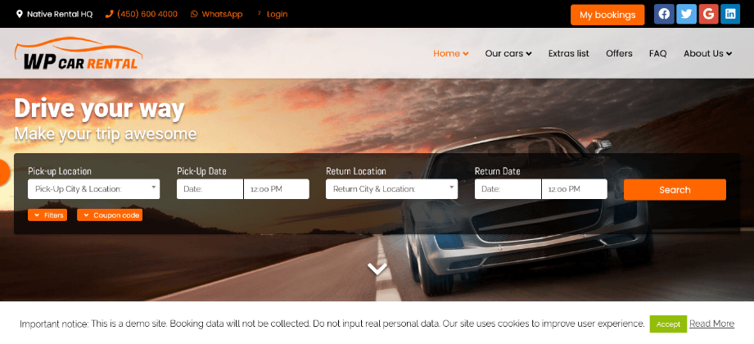Open the Twitter social icon
The image size is (754, 344).
click(686, 14)
